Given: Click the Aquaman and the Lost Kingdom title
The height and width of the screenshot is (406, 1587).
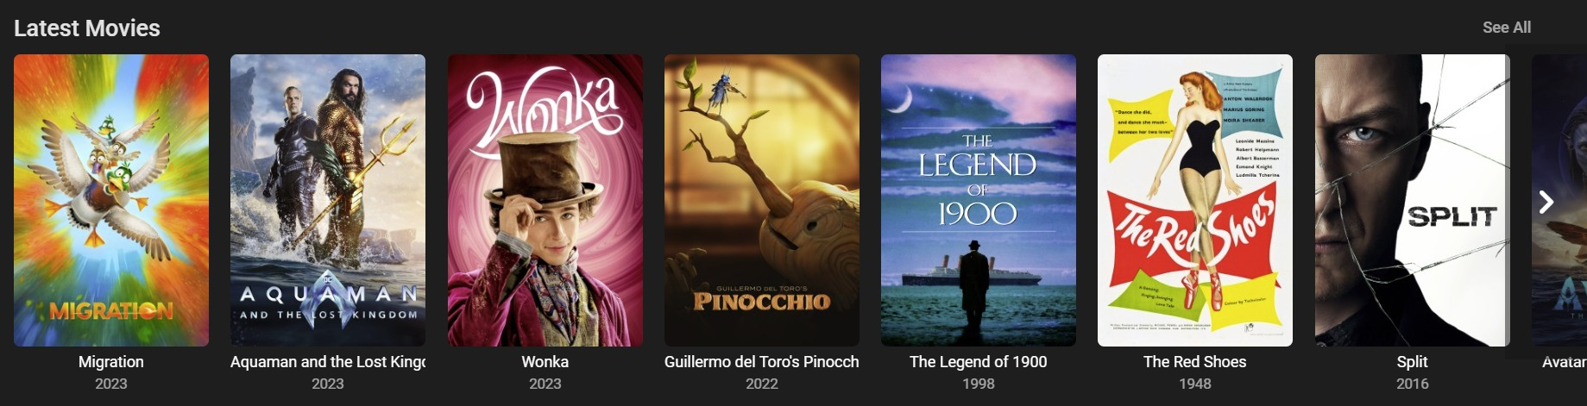Looking at the screenshot, I should 328,362.
